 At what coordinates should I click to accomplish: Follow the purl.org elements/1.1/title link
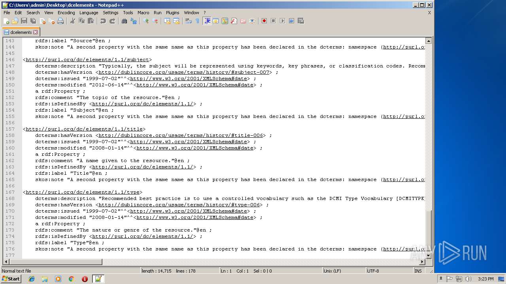pos(84,129)
